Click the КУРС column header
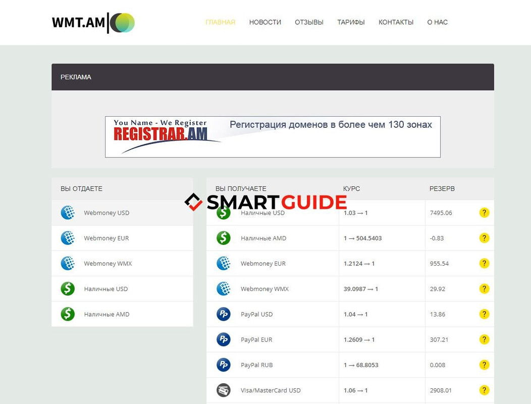 tap(351, 189)
